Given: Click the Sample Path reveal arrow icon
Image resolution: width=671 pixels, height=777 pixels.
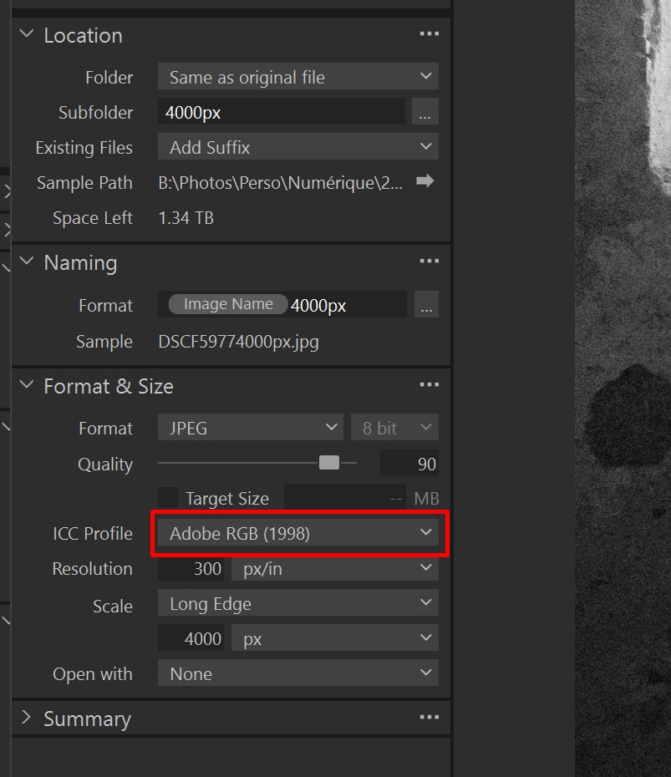Looking at the screenshot, I should [424, 180].
